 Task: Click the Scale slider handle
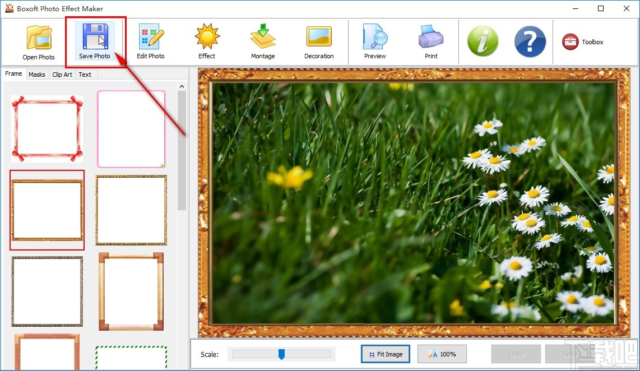pyautogui.click(x=281, y=354)
